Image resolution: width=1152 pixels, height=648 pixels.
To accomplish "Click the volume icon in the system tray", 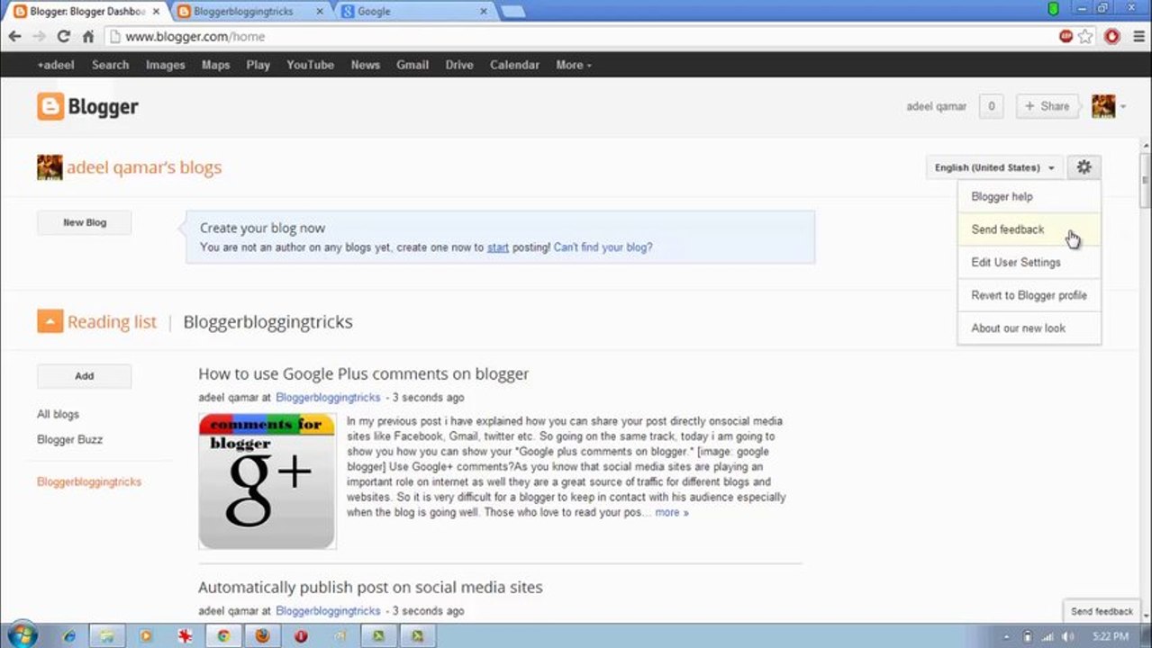I will coord(1067,636).
